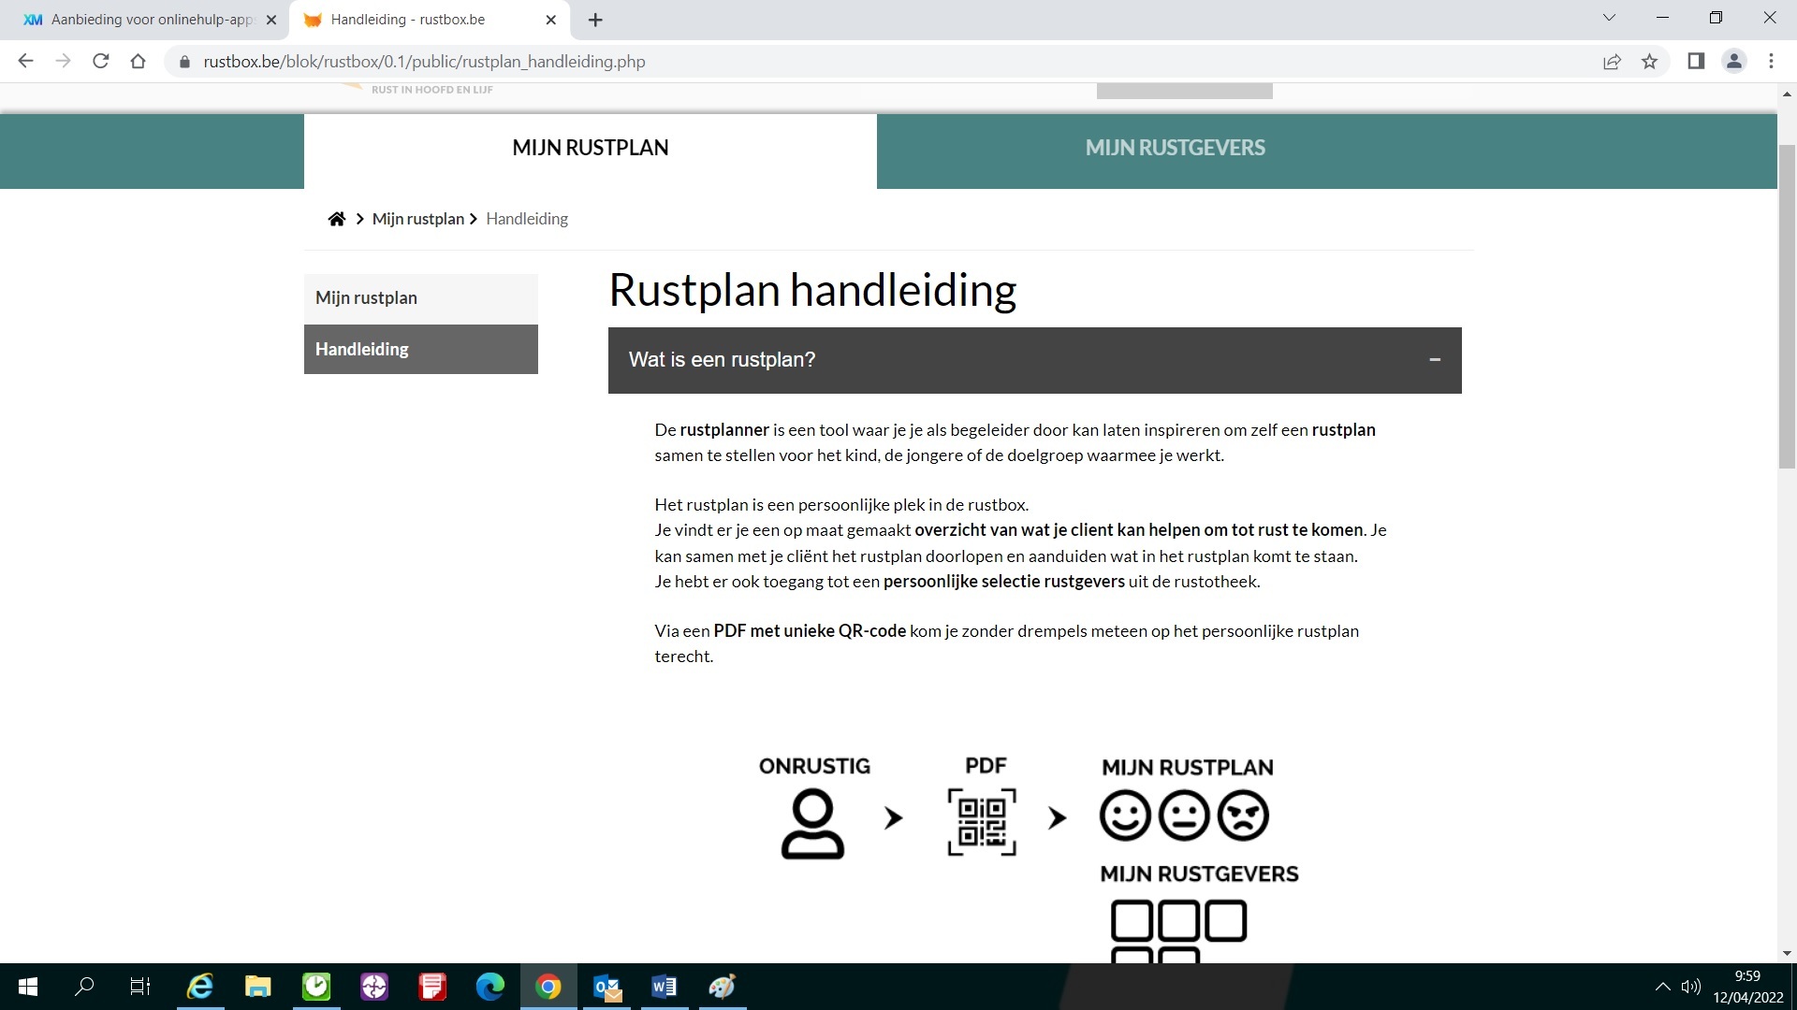
Task: Open 'Mijn rustplan' from the sidebar
Action: pyautogui.click(x=366, y=297)
